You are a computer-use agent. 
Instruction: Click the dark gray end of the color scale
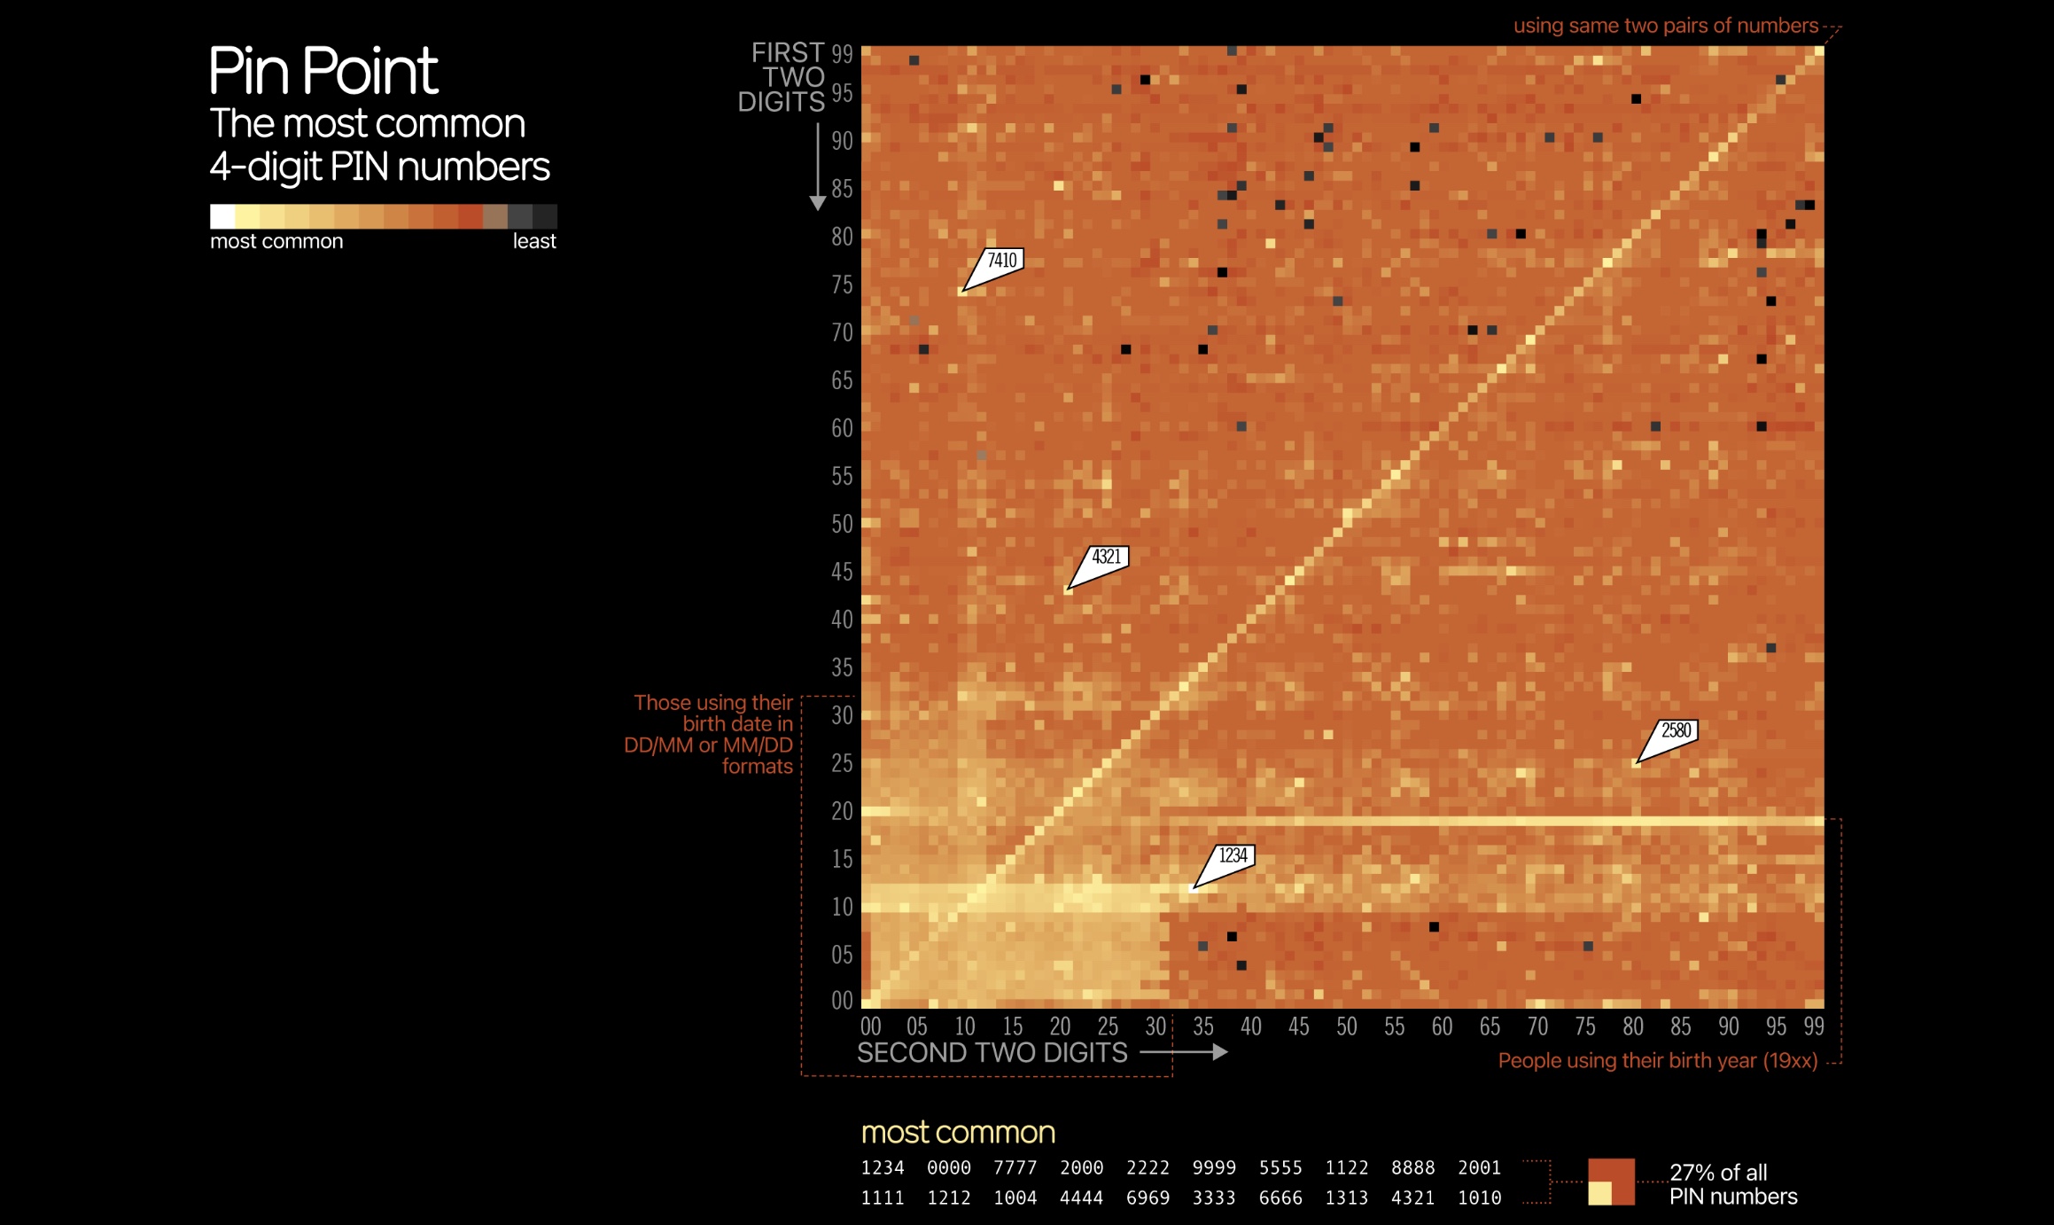coord(543,216)
